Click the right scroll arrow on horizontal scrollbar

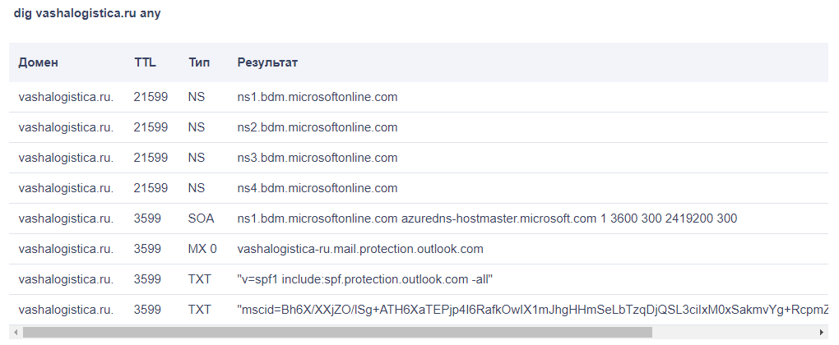click(x=823, y=332)
